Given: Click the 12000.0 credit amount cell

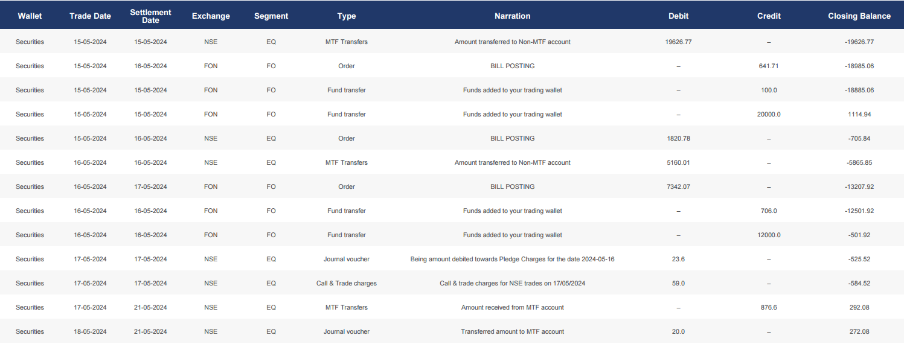Looking at the screenshot, I should coord(769,235).
